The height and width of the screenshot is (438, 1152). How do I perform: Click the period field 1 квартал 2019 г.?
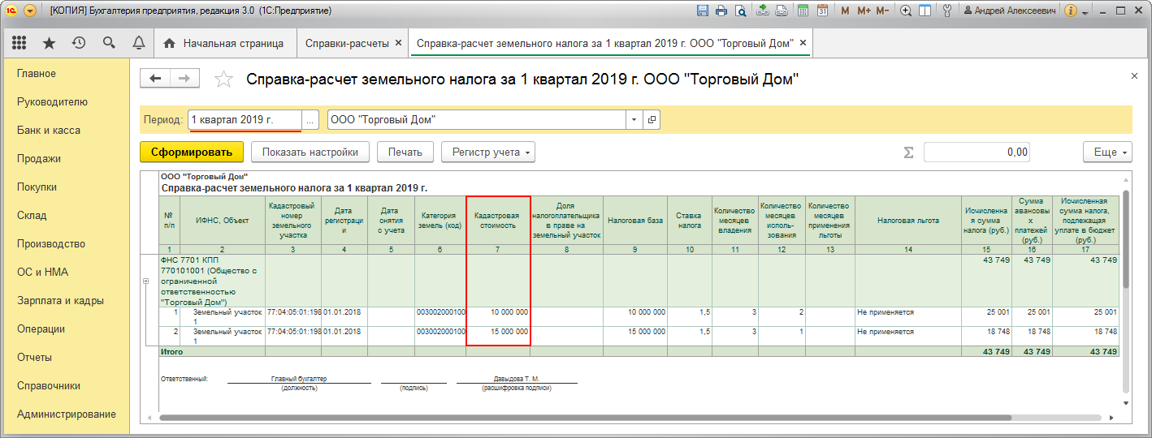[x=245, y=120]
